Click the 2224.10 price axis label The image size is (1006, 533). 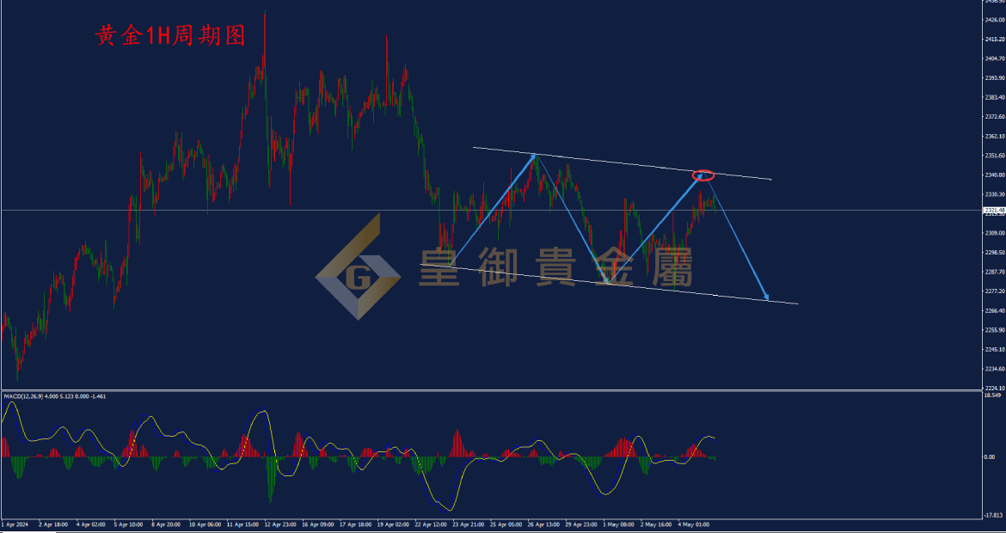tap(996, 388)
